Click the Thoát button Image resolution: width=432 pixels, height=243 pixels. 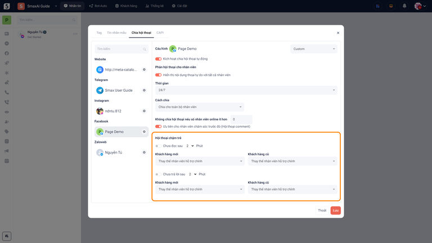[x=322, y=210]
